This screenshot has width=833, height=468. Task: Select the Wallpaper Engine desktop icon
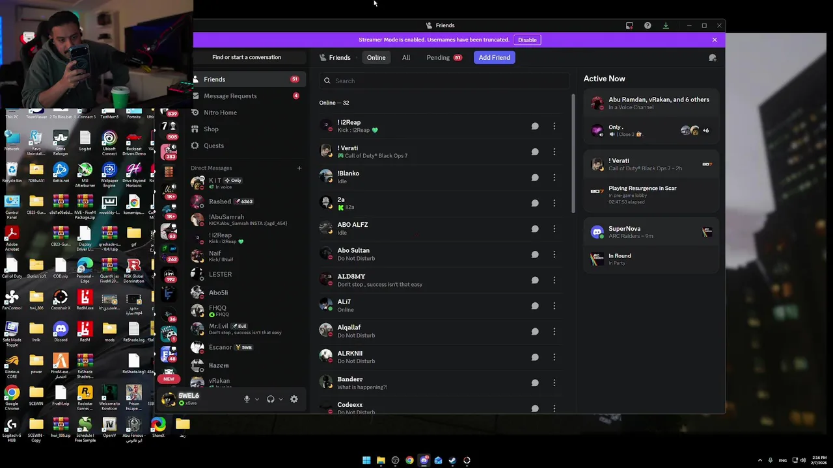point(109,174)
